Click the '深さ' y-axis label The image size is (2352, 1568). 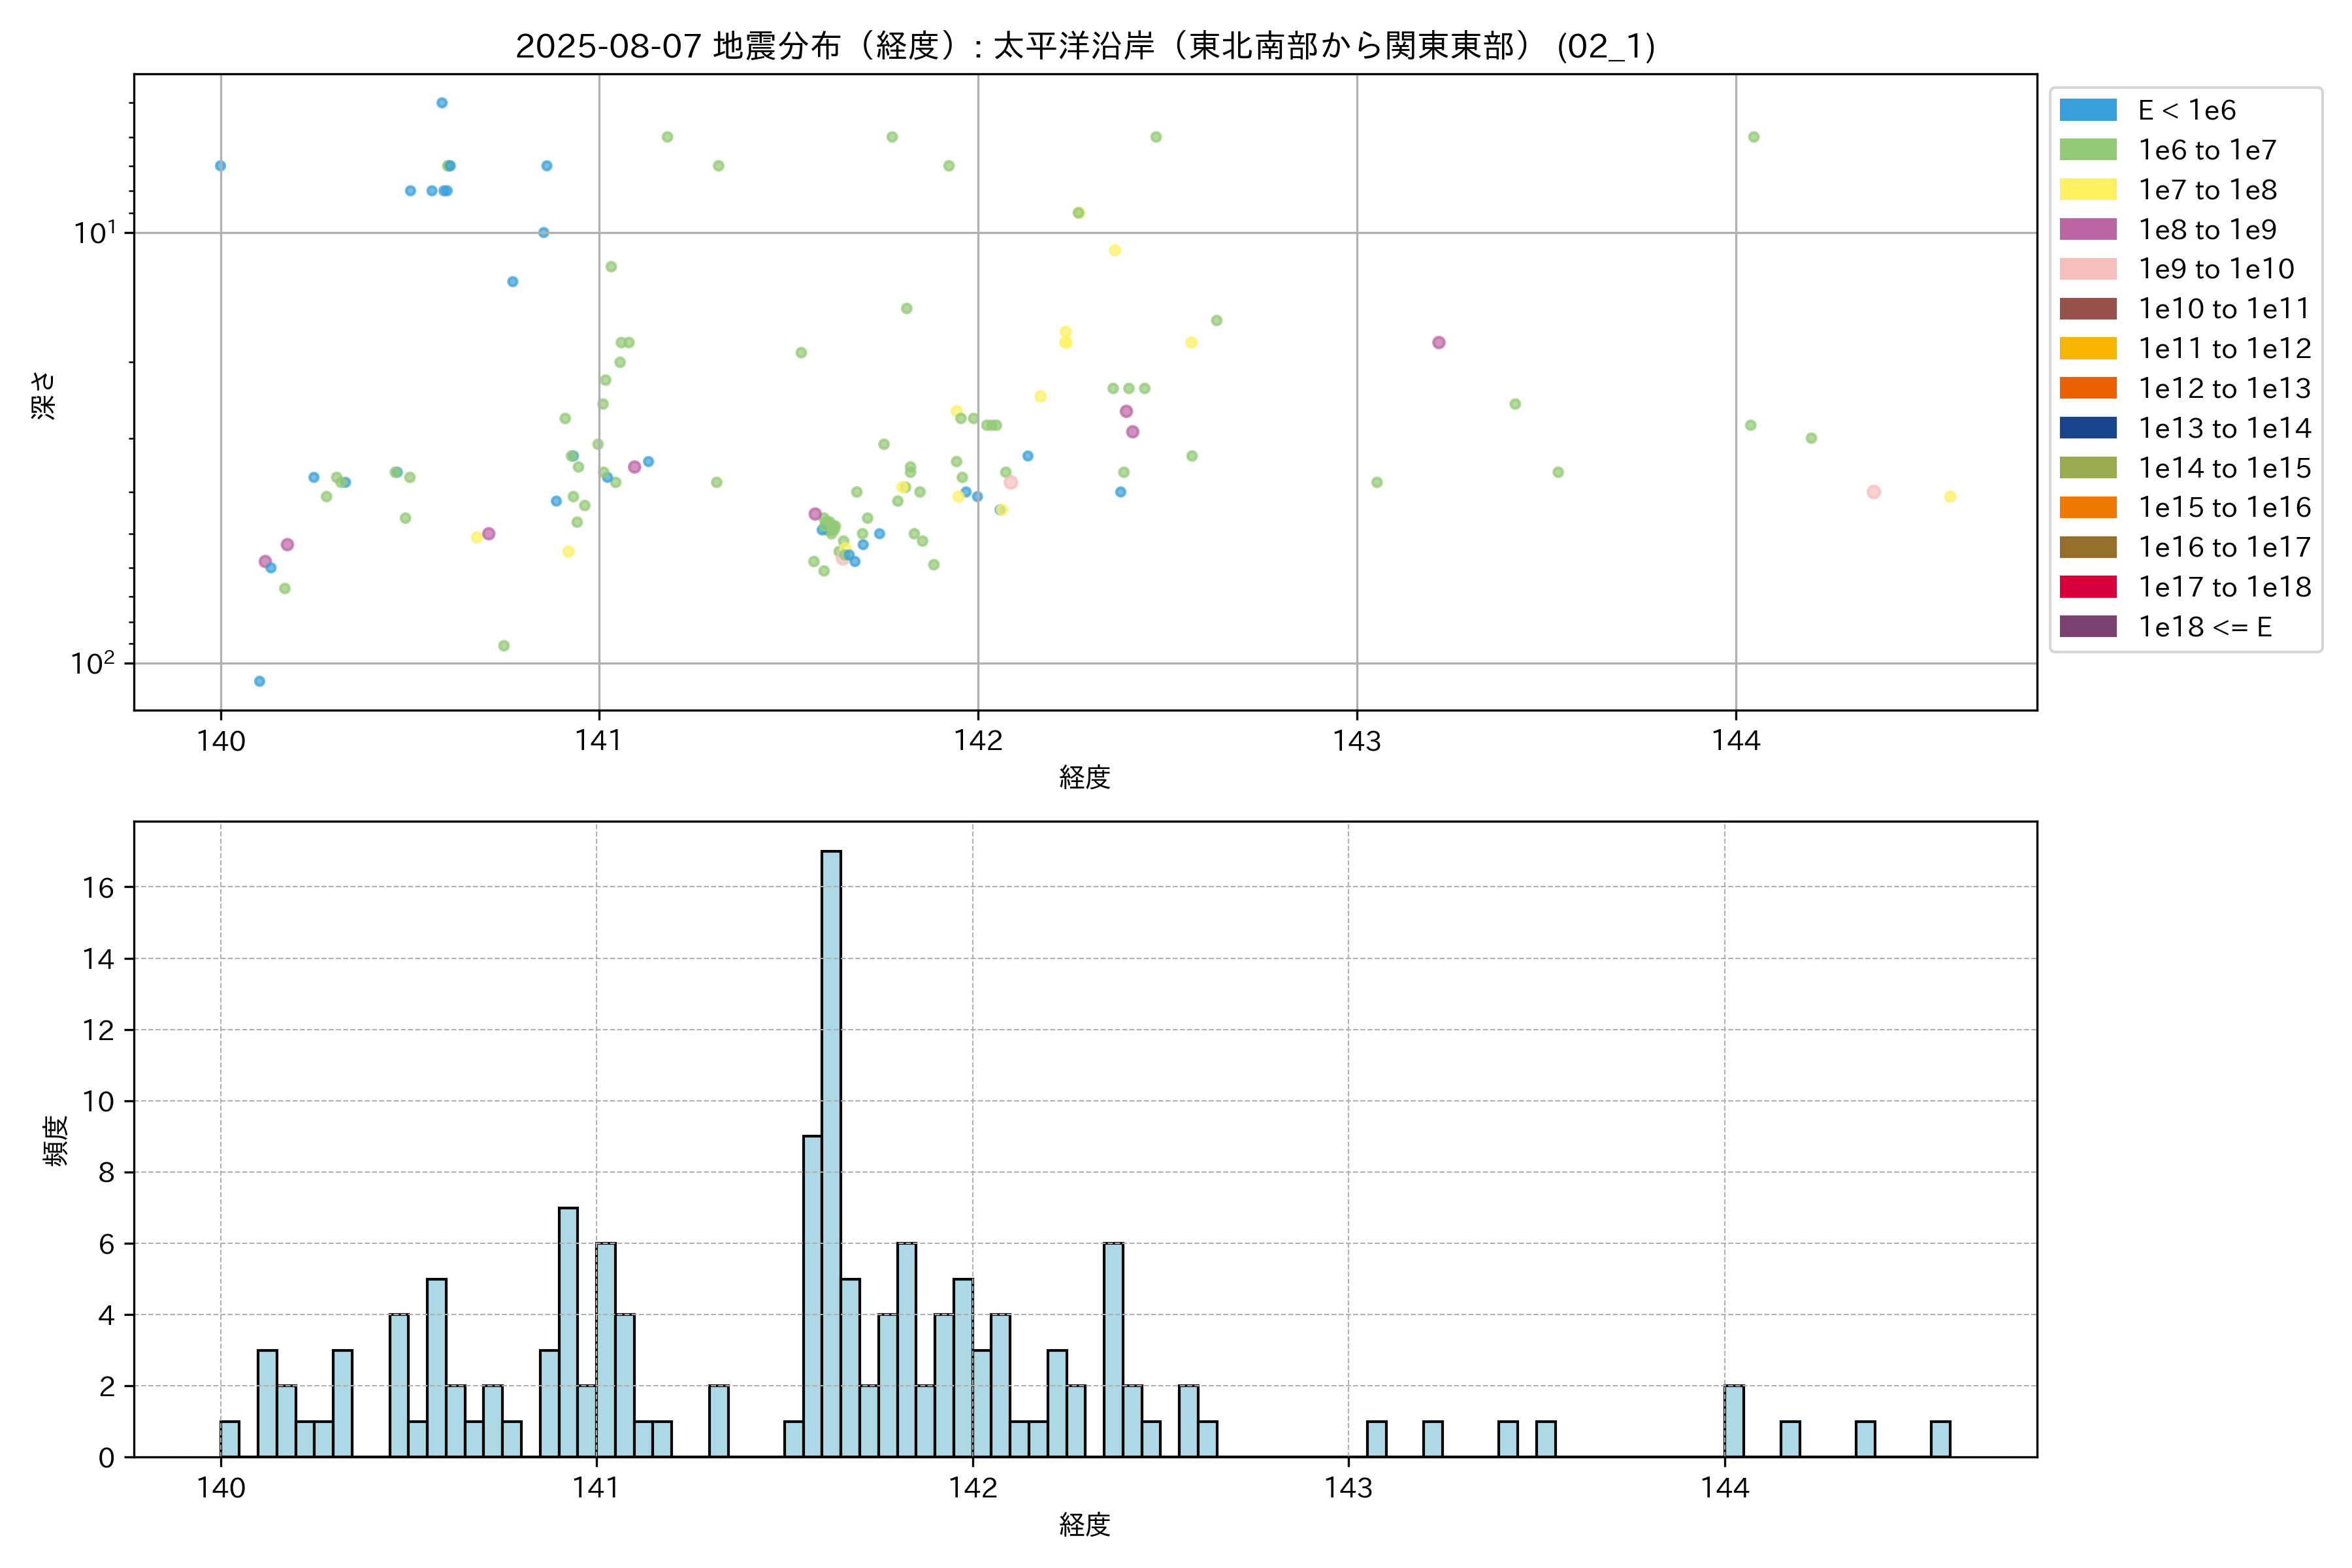(43, 395)
